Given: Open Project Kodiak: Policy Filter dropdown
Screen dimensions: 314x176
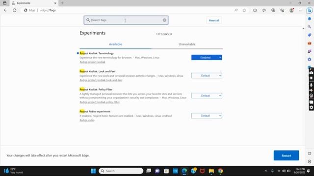Looking at the screenshot, I should click(x=207, y=96).
